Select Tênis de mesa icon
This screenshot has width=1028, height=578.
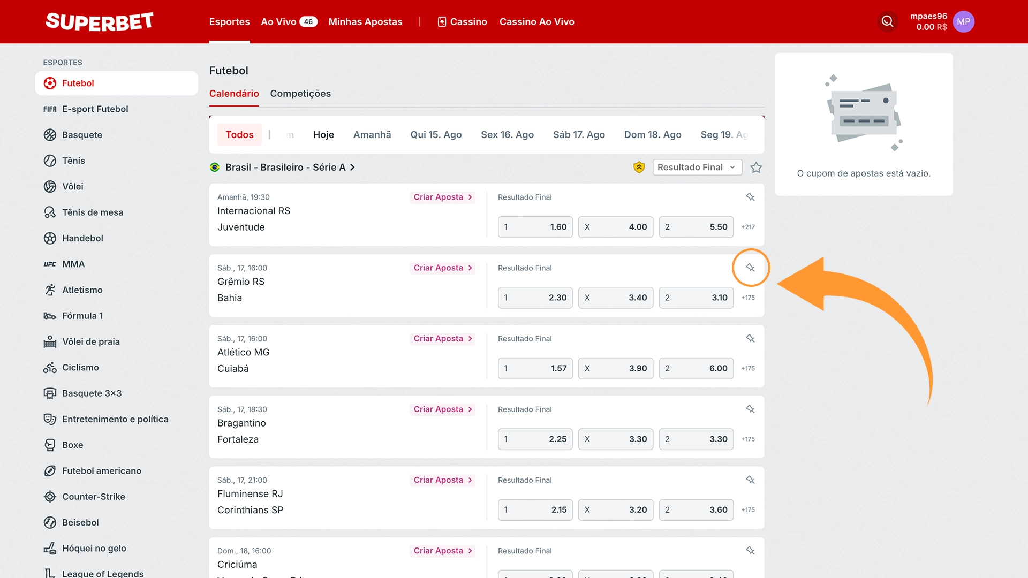click(50, 212)
